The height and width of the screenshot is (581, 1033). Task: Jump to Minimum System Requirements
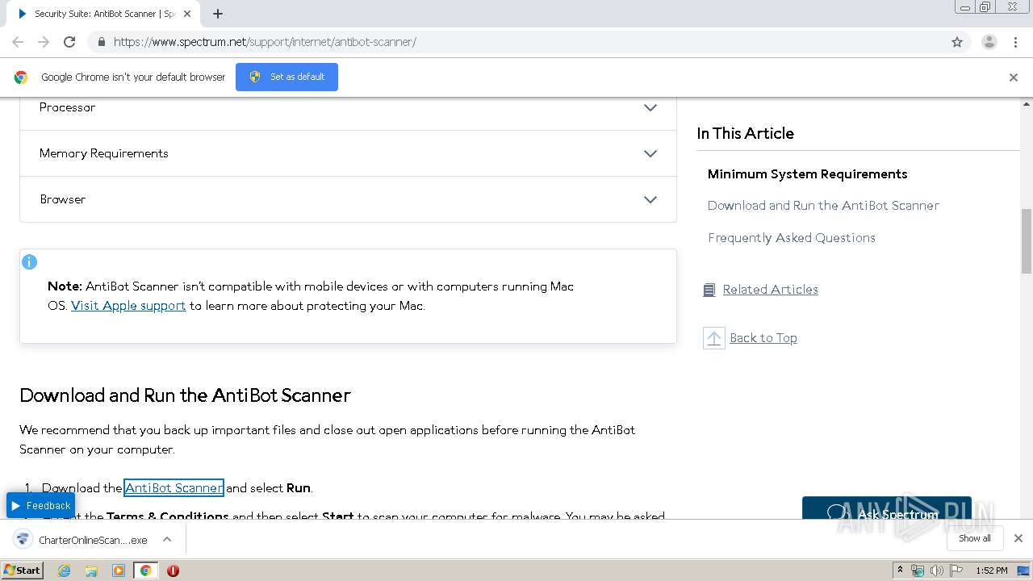click(x=807, y=174)
